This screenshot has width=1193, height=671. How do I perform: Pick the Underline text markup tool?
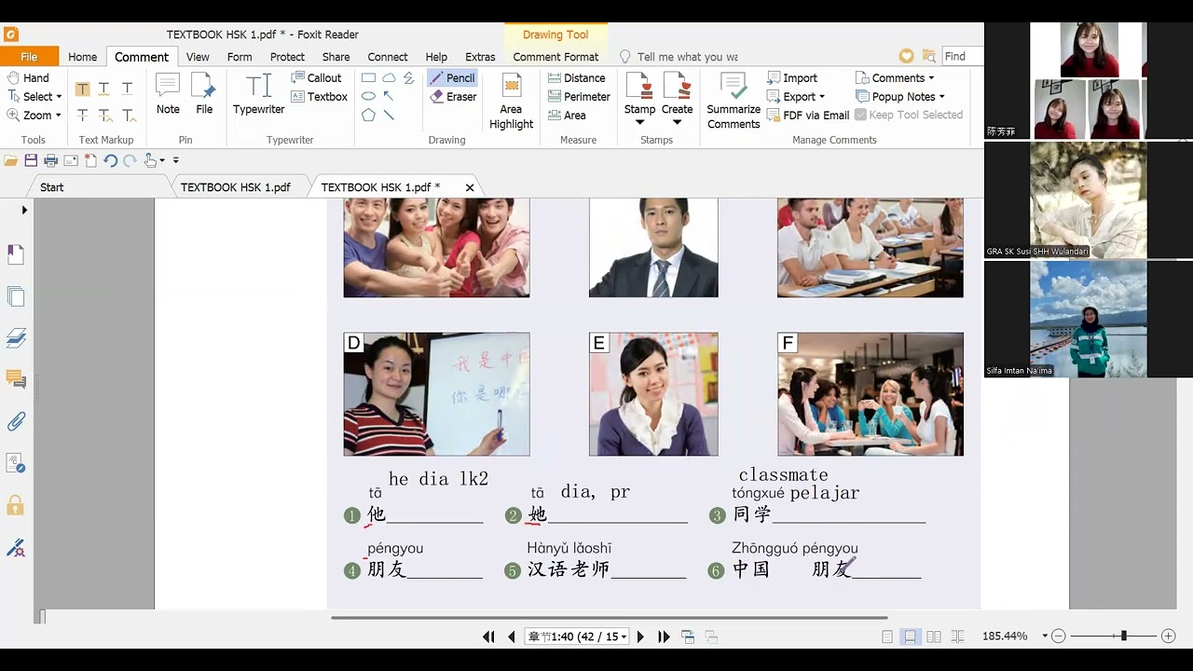pos(128,89)
